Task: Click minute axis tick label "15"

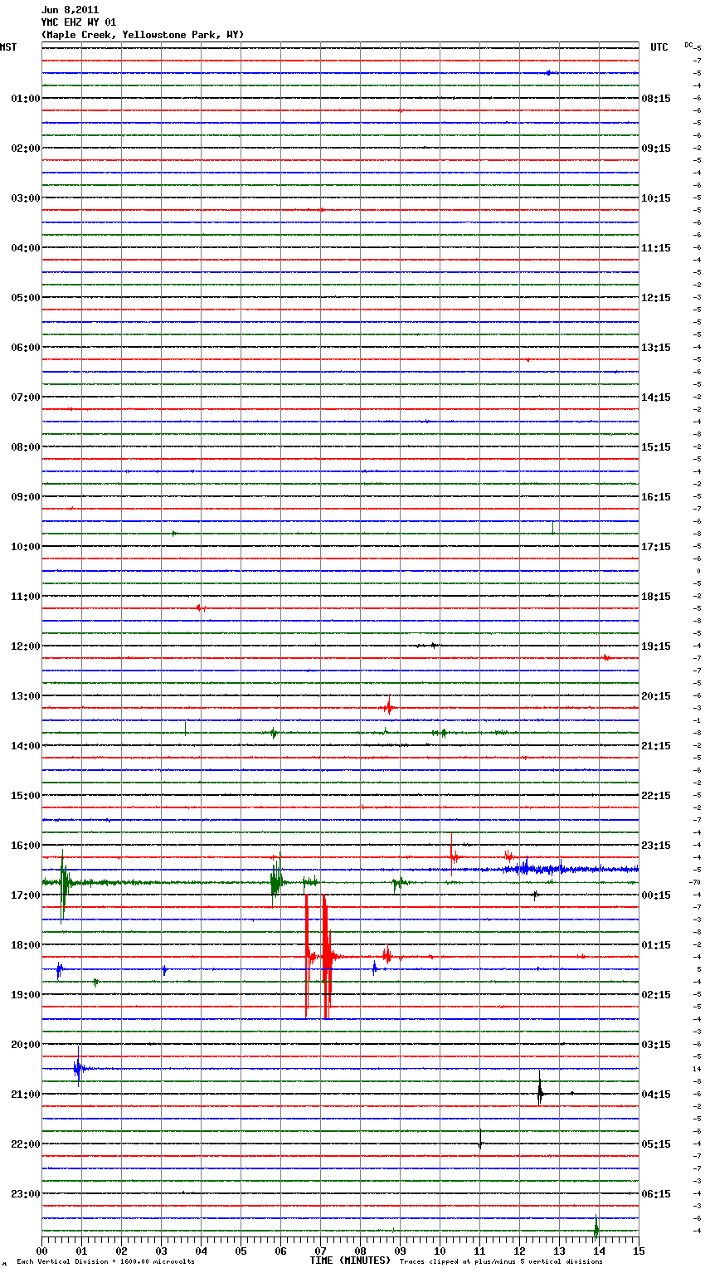Action: coord(639,1251)
